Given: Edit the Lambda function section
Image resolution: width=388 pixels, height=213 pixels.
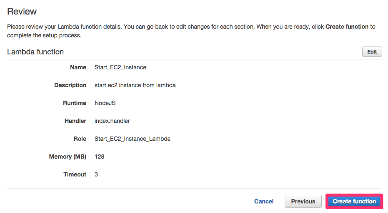Looking at the screenshot, I should 372,52.
